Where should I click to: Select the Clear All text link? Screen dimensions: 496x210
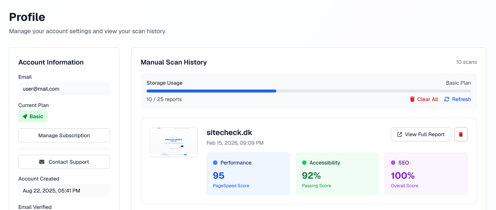(x=427, y=99)
